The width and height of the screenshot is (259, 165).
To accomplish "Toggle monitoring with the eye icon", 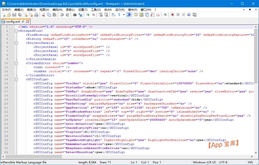I will coord(165,15).
